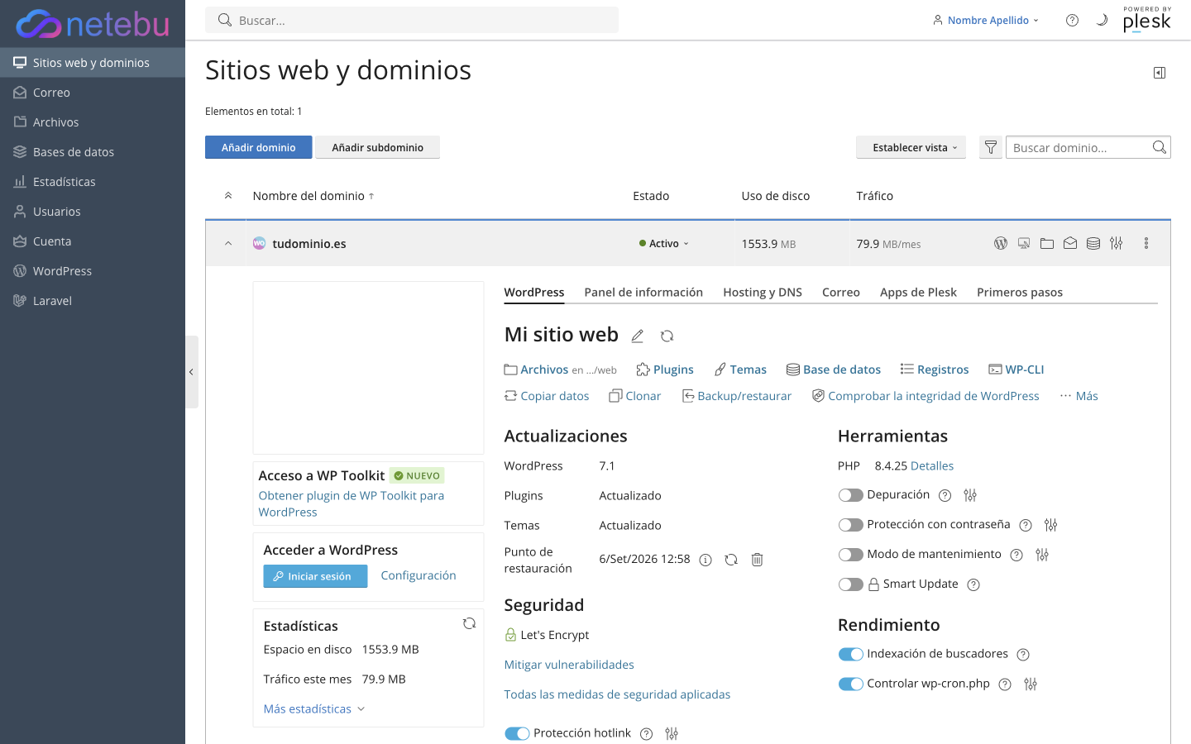1191x744 pixels.
Task: Click Añadir subdominio button
Action: pyautogui.click(x=378, y=147)
